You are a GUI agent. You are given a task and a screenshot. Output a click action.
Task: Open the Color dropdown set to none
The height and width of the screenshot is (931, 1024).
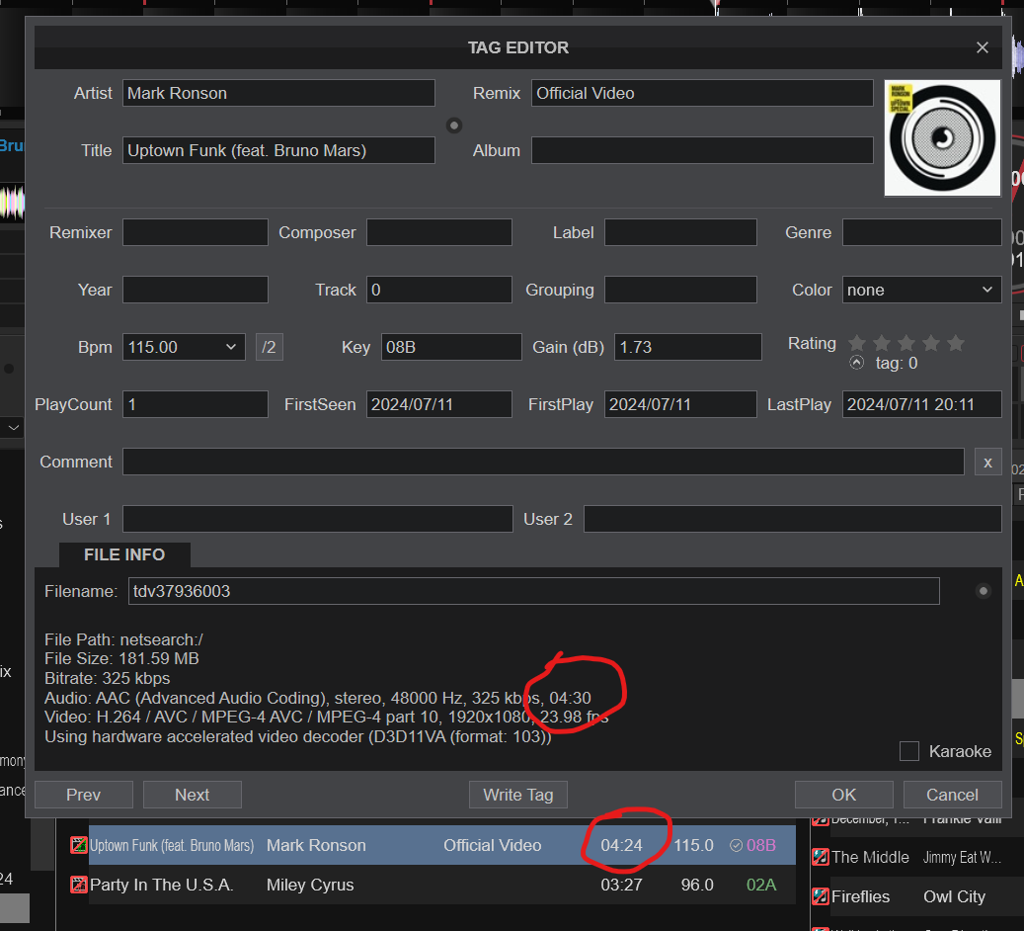click(921, 290)
